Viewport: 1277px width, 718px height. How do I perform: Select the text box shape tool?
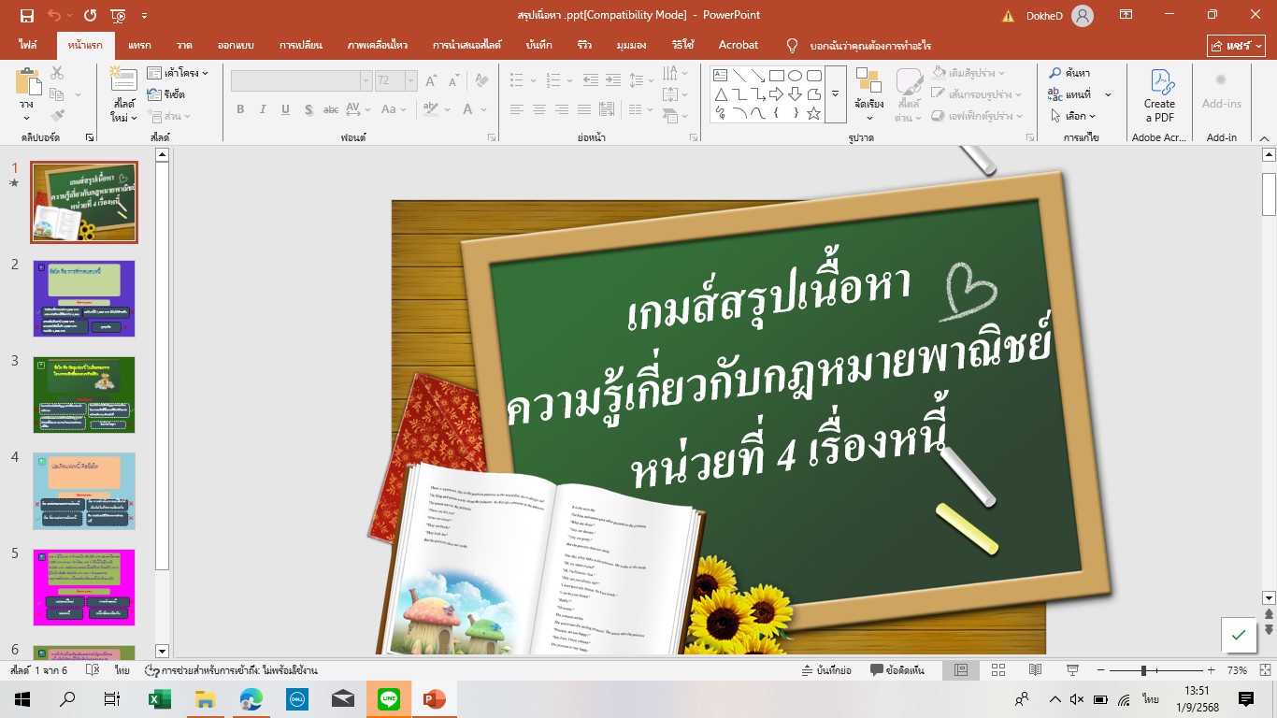pos(720,76)
